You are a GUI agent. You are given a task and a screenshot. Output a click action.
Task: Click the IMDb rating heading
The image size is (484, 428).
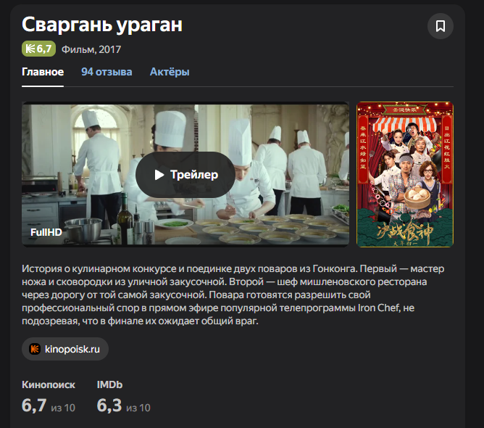[x=109, y=384]
